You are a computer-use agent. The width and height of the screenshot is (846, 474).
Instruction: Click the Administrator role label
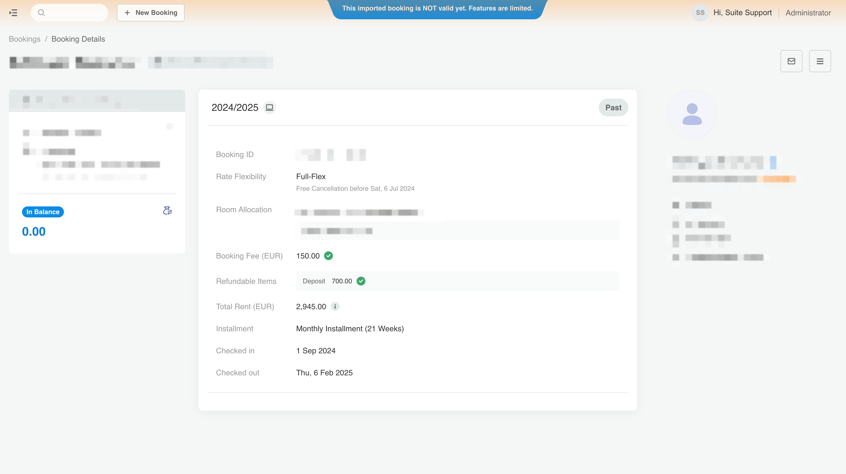(808, 13)
